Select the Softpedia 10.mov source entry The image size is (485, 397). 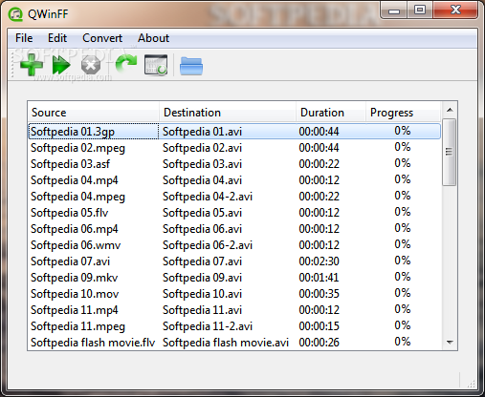coord(75,294)
